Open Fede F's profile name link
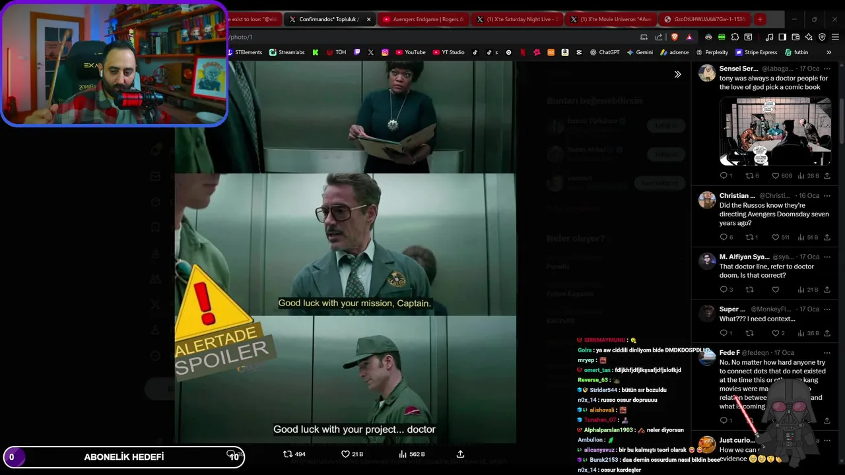The image size is (845, 475). point(729,353)
